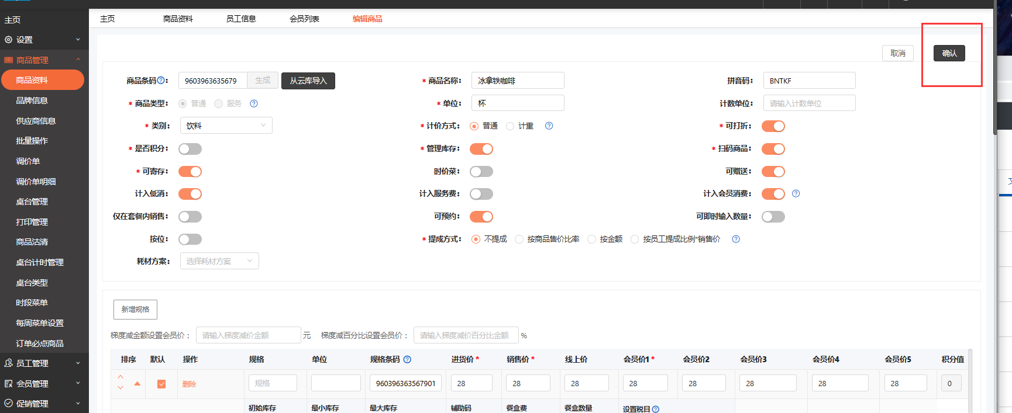Image resolution: width=1012 pixels, height=413 pixels.
Task: Click the solid orange triangle in 排序 column
Action: [137, 384]
